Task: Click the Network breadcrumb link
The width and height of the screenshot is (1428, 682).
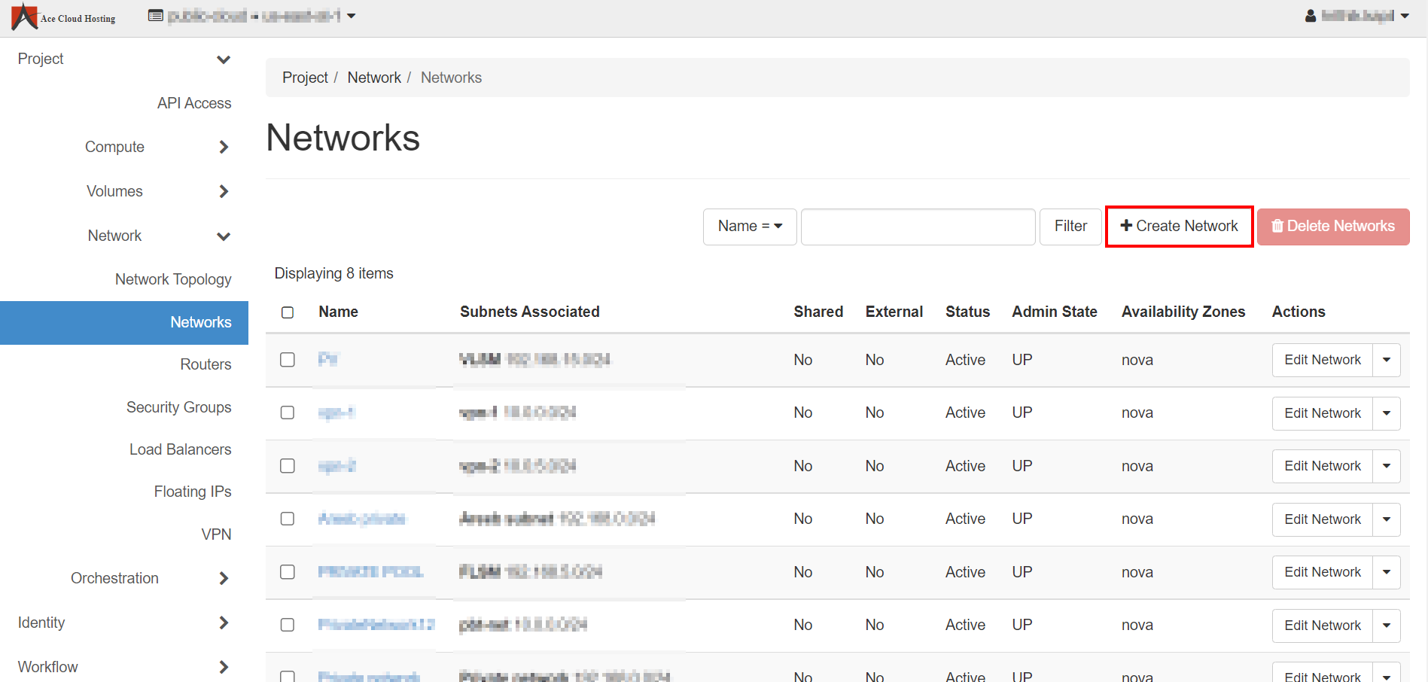Action: click(x=374, y=78)
